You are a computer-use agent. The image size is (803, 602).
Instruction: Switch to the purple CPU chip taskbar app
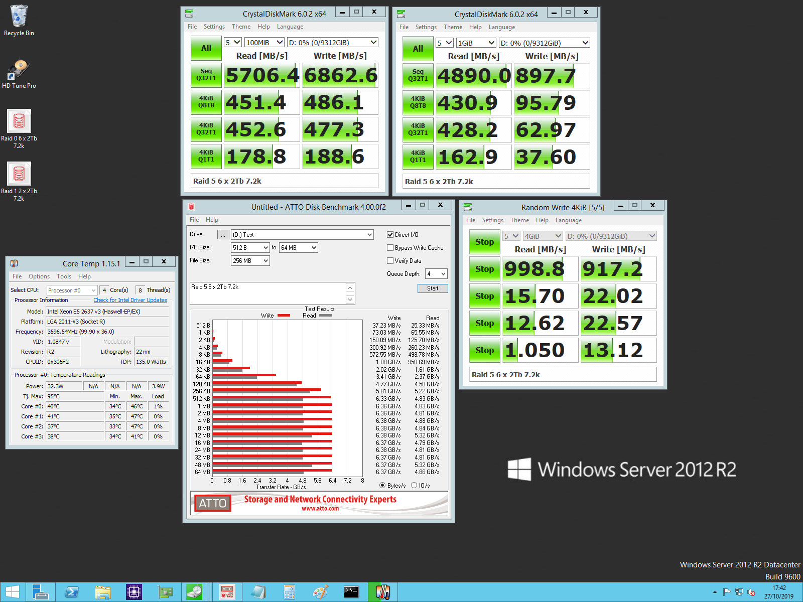coord(134,592)
